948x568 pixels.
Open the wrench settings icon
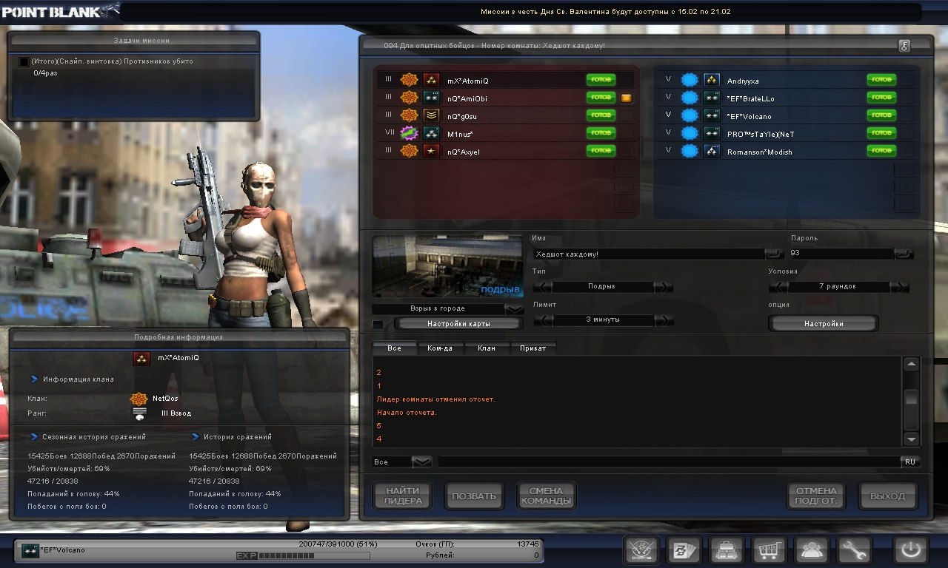click(x=855, y=550)
